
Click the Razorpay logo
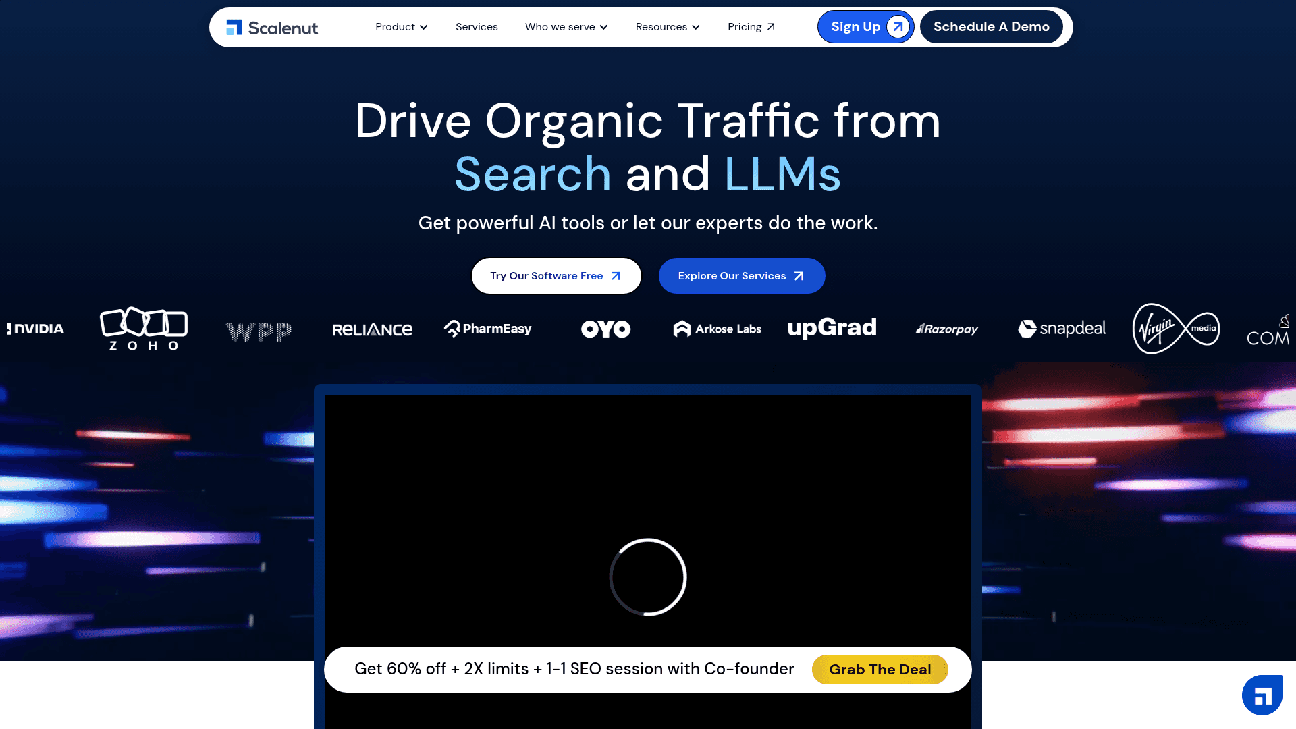pyautogui.click(x=947, y=329)
